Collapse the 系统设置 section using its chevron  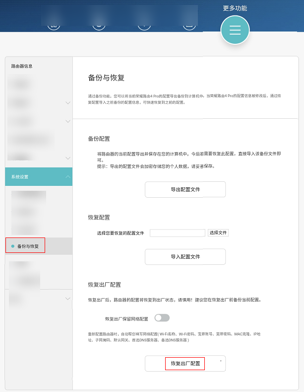pyautogui.click(x=67, y=177)
